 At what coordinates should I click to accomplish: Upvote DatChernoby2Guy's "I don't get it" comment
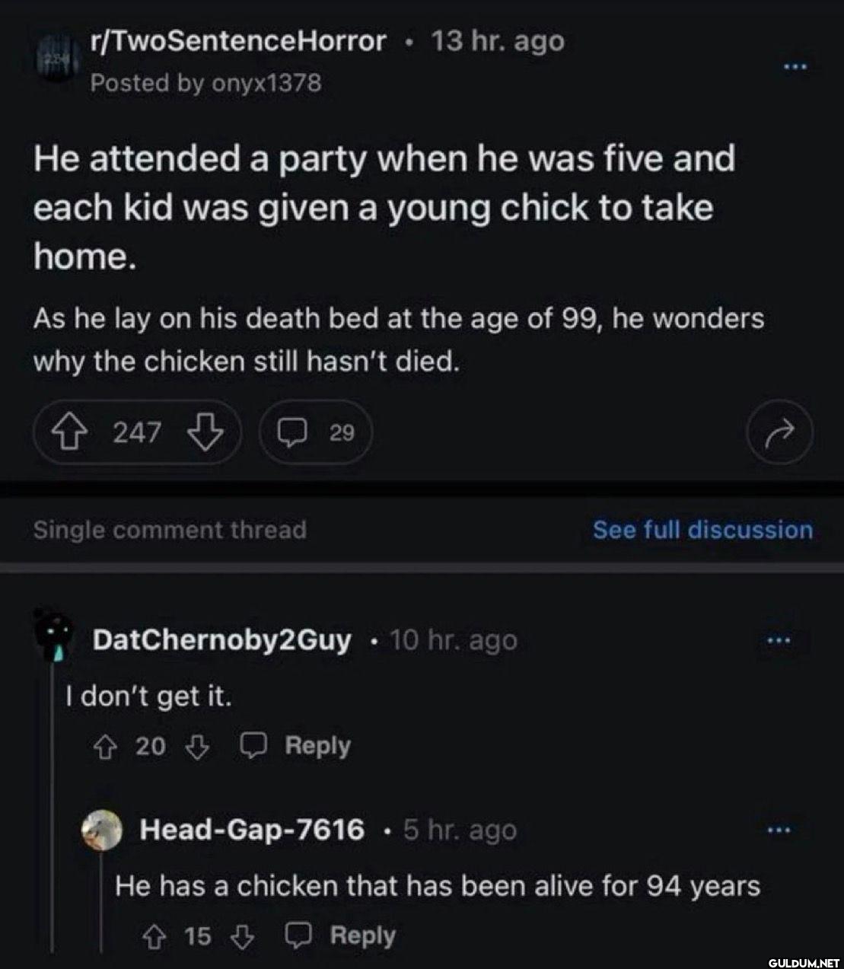[104, 747]
